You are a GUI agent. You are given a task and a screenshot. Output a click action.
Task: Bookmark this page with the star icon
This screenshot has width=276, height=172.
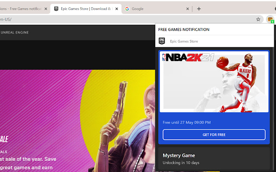(x=258, y=19)
